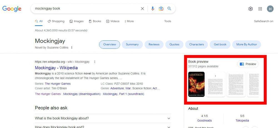Image resolution: width=278 pixels, height=128 pixels.
Task: Open the Mockingjay - Wikipedia result
Action: [56, 68]
